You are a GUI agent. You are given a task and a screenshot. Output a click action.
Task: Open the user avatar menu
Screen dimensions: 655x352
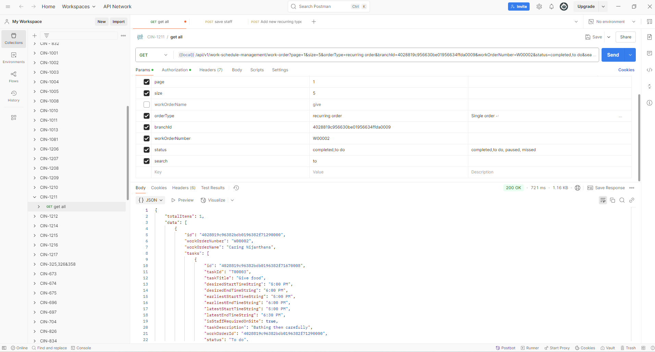click(x=564, y=7)
